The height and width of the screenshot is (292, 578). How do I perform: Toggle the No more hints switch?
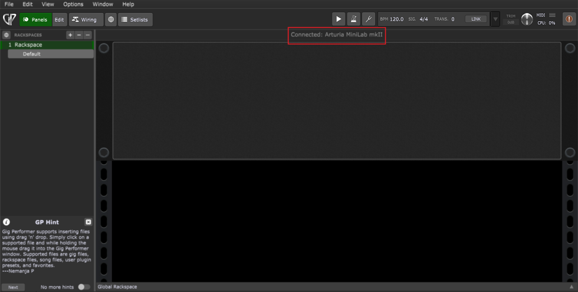click(x=84, y=287)
